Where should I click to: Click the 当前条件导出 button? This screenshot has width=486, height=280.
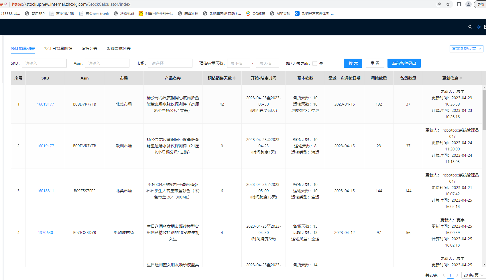pyautogui.click(x=404, y=63)
